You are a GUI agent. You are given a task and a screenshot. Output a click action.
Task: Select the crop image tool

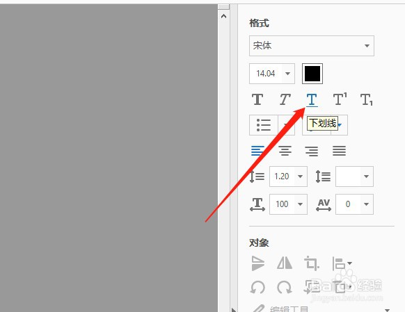312,263
